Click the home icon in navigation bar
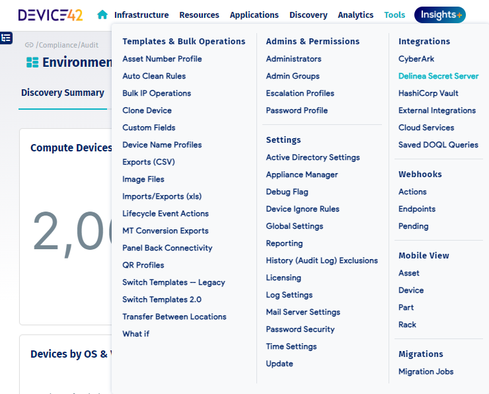Screen dimensions: 489x394 [102, 15]
